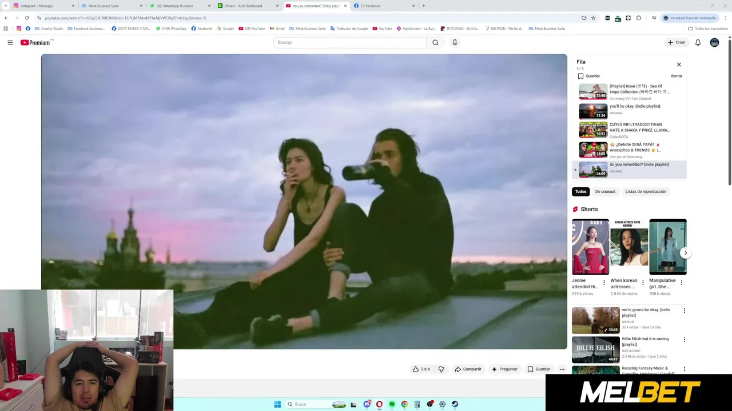This screenshot has height=411, width=732.
Task: Open Calculator from the taskbar
Action: [417, 404]
